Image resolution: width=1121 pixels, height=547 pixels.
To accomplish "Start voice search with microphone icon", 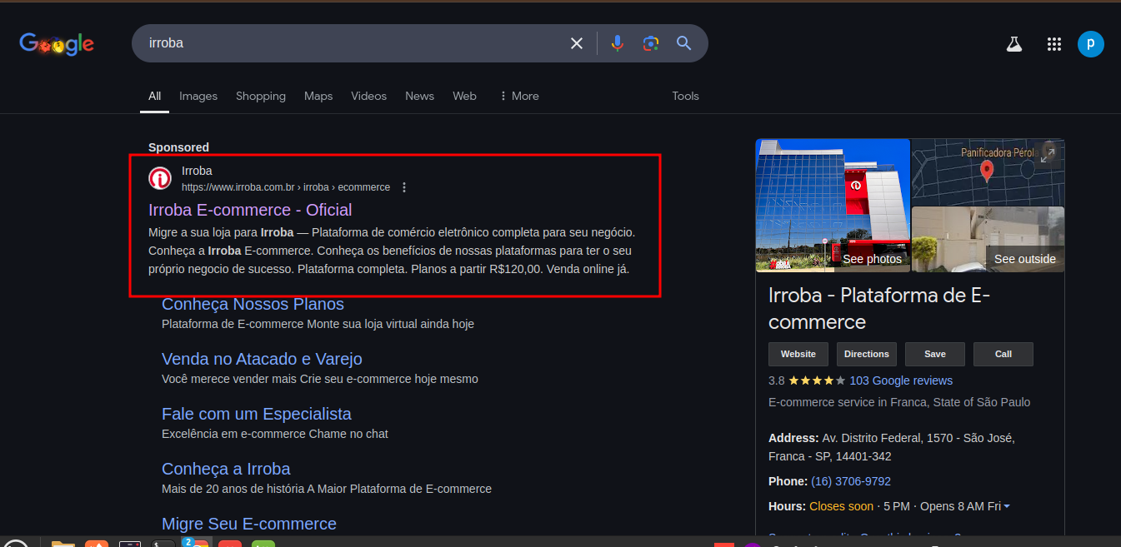I will coord(617,43).
